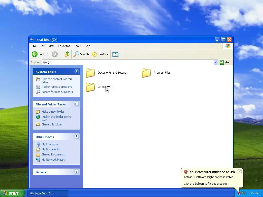
Task: Open My Documents link text
Action: [51, 149]
